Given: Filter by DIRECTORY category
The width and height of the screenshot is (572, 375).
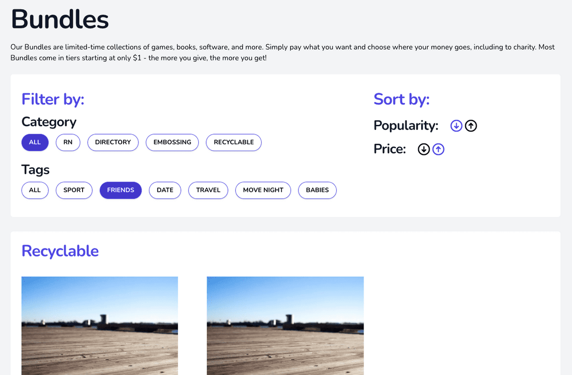Looking at the screenshot, I should tap(113, 142).
